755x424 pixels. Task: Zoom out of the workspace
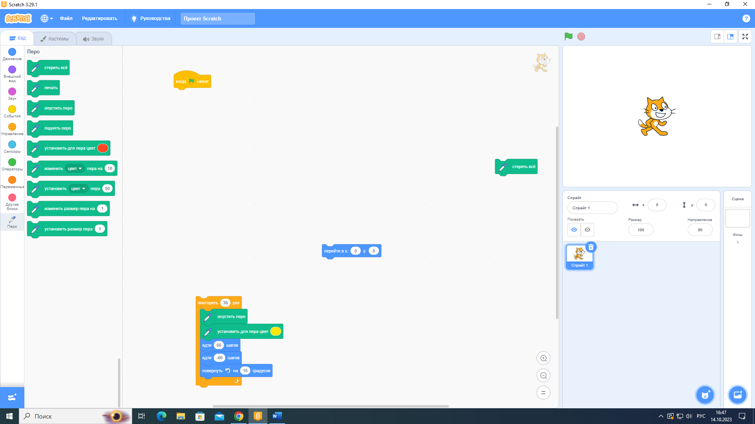point(543,375)
